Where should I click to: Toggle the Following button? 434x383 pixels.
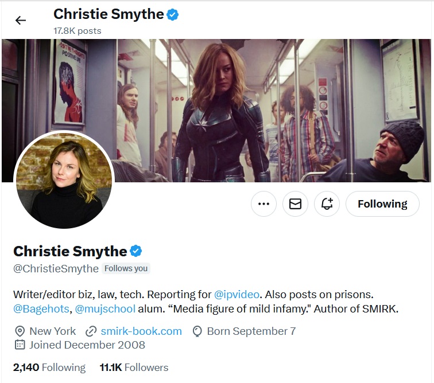coord(382,204)
